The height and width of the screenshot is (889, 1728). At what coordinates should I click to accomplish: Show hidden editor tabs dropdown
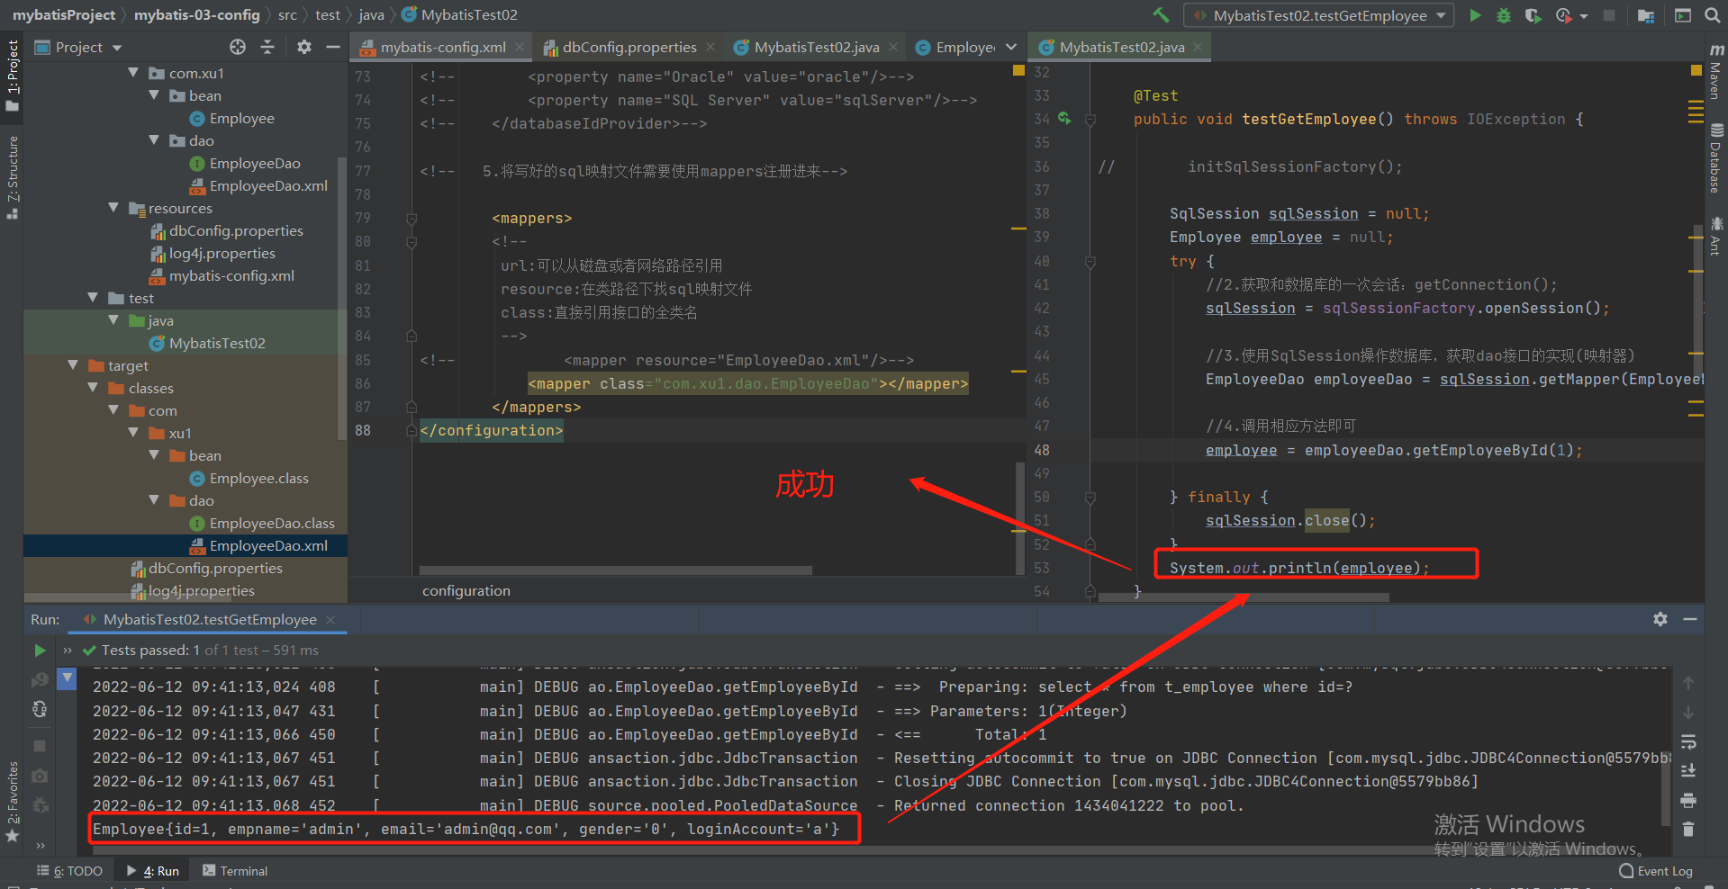pos(1011,47)
